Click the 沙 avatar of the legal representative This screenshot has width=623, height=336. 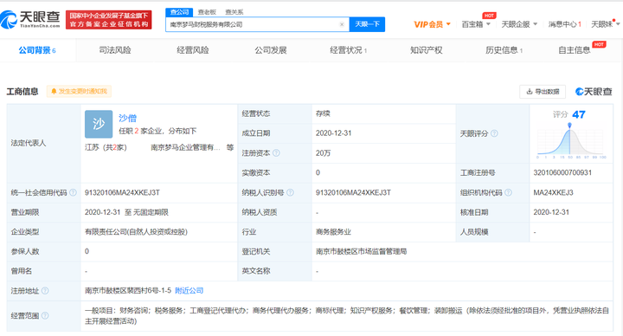[99, 124]
